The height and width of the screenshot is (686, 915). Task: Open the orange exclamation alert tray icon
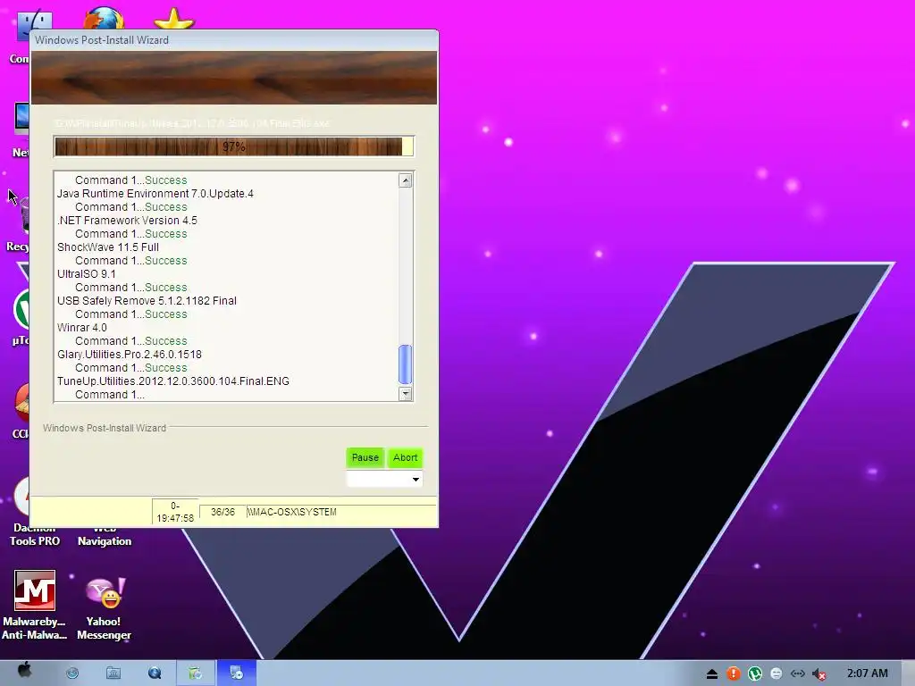point(733,673)
